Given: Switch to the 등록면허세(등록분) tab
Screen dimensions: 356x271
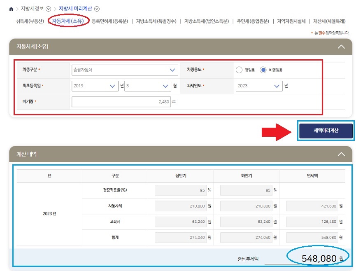Looking at the screenshot, I should (110, 21).
